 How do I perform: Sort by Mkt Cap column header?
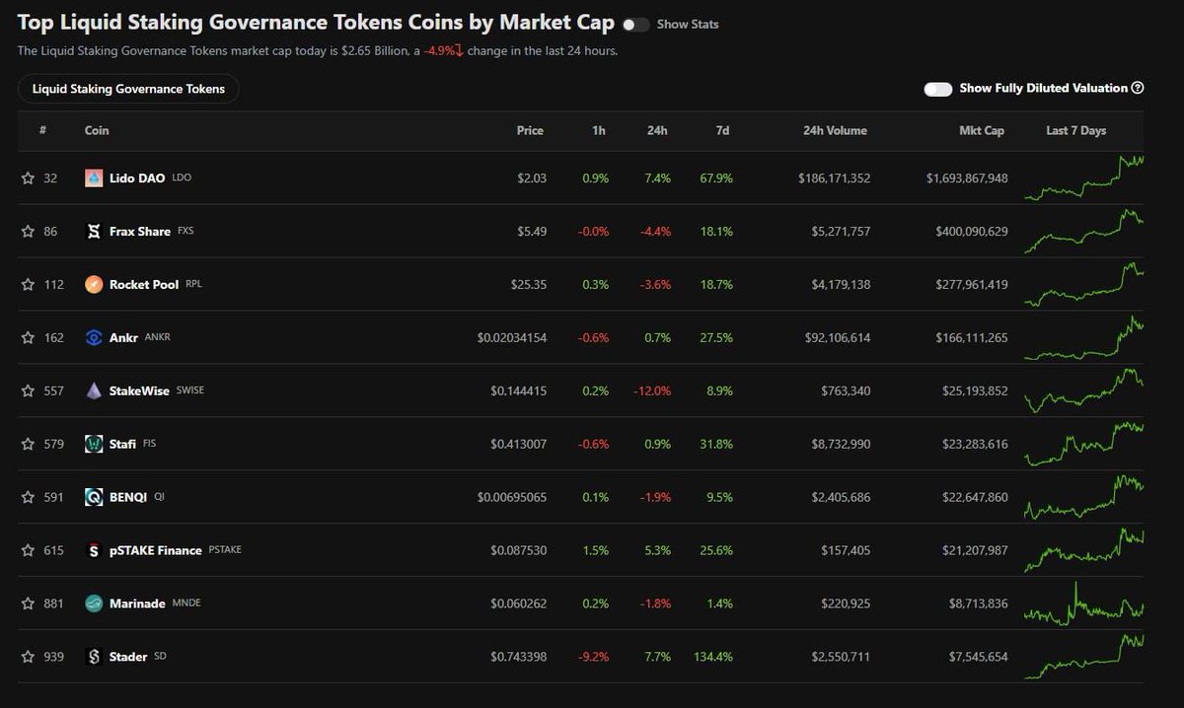coord(982,130)
